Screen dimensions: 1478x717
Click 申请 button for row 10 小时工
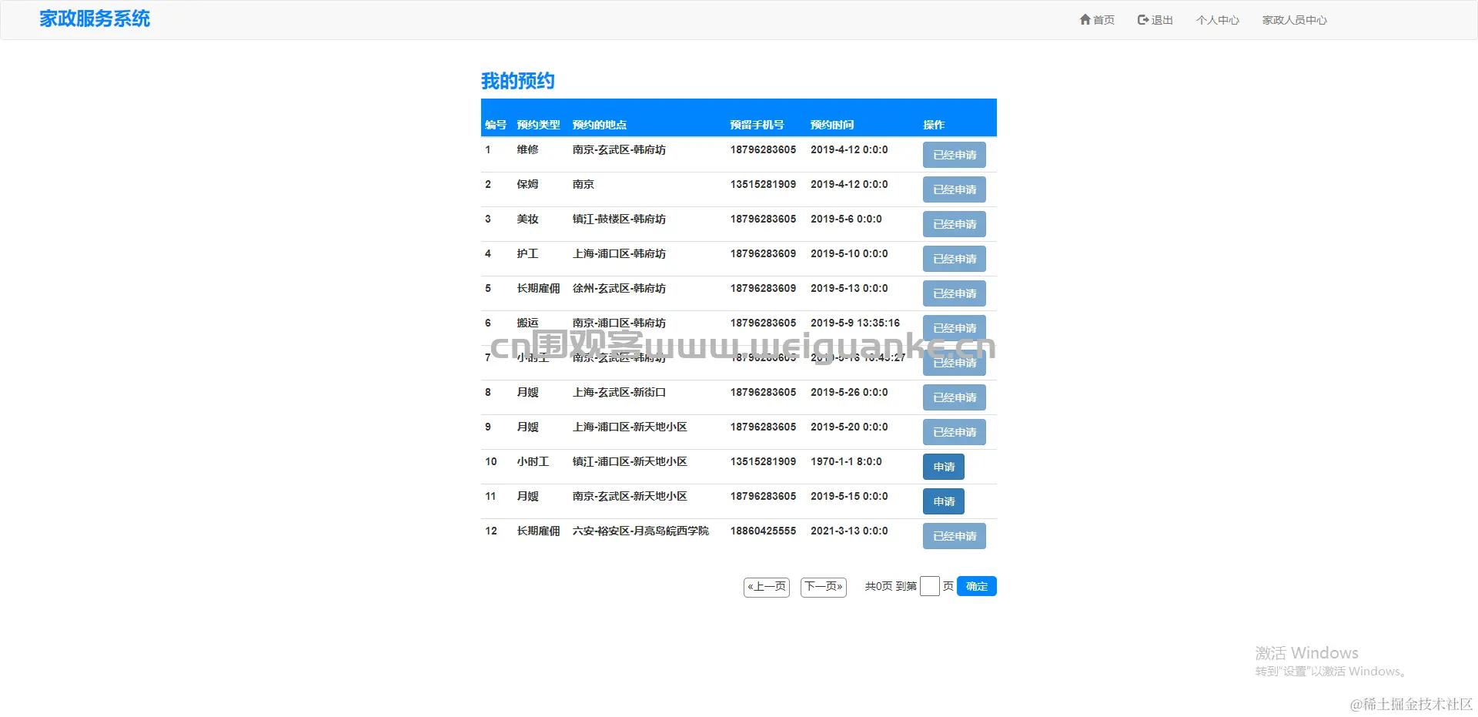pos(944,467)
